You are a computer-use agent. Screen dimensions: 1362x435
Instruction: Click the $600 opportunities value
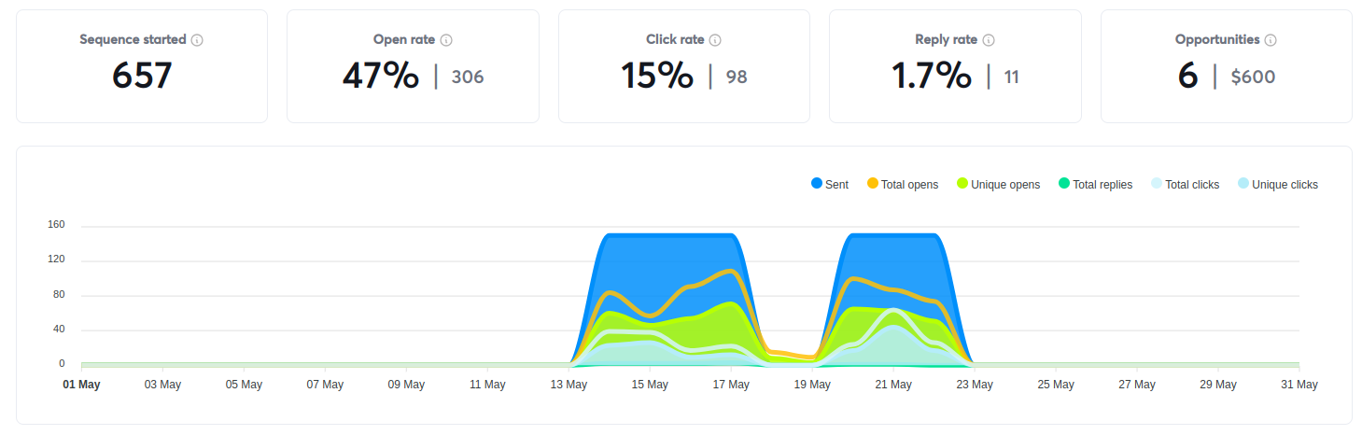pyautogui.click(x=1253, y=77)
